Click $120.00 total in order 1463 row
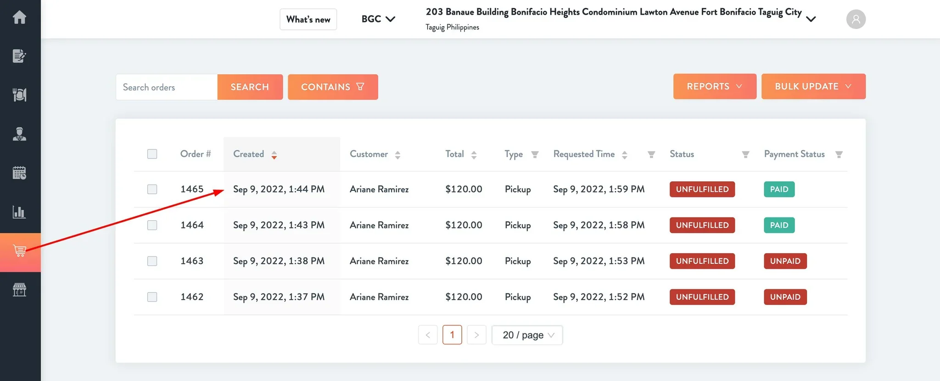This screenshot has height=381, width=940. point(464,261)
